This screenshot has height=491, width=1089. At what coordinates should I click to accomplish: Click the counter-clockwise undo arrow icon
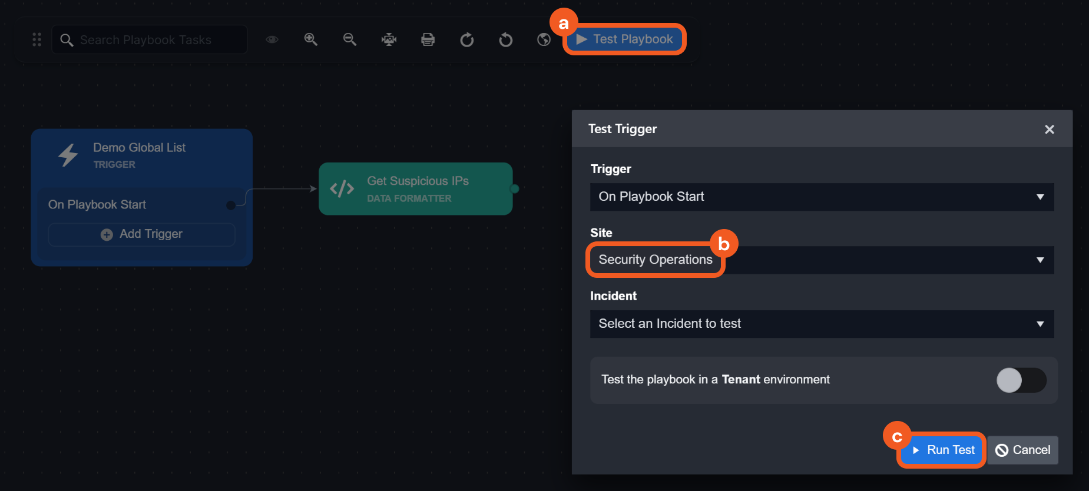tap(505, 39)
